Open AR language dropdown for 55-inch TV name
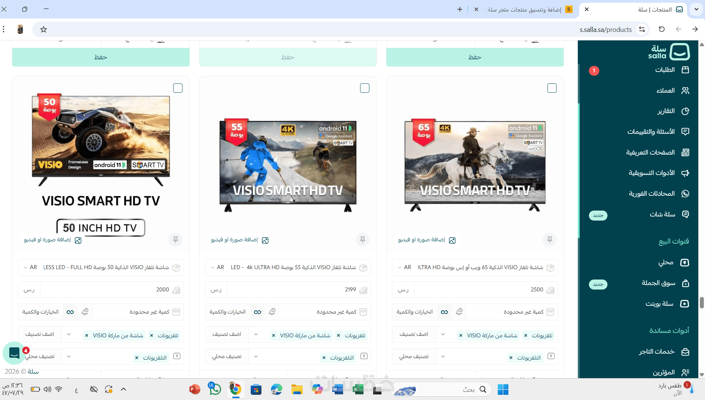 point(217,267)
